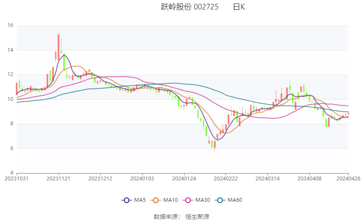This screenshot has height=221, width=363.
Task: Hide the MA60 series via its label
Action: click(235, 200)
